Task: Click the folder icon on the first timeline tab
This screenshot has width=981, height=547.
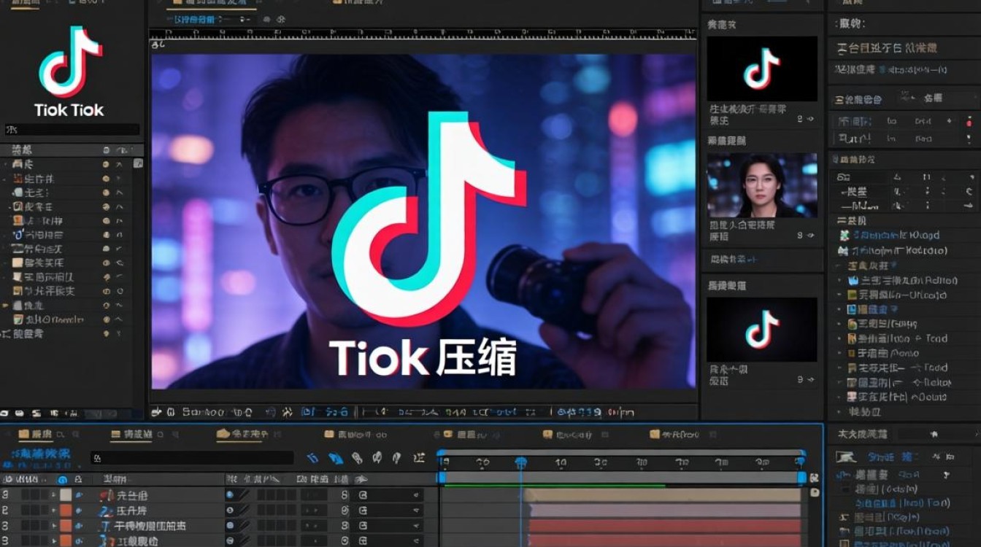Action: click(x=22, y=432)
